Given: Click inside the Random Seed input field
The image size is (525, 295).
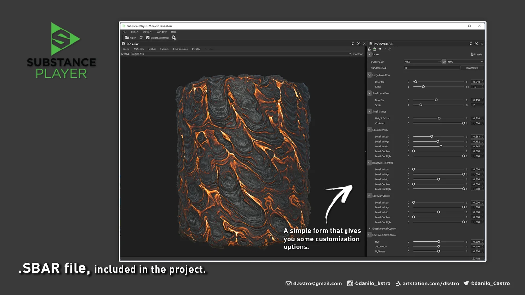Looking at the screenshot, I should click(431, 68).
